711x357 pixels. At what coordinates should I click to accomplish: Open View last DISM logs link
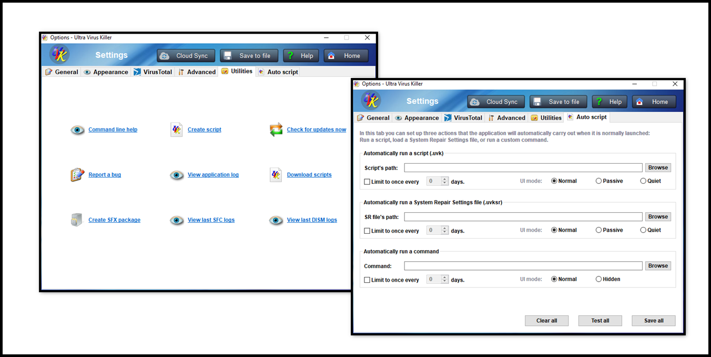coord(312,220)
